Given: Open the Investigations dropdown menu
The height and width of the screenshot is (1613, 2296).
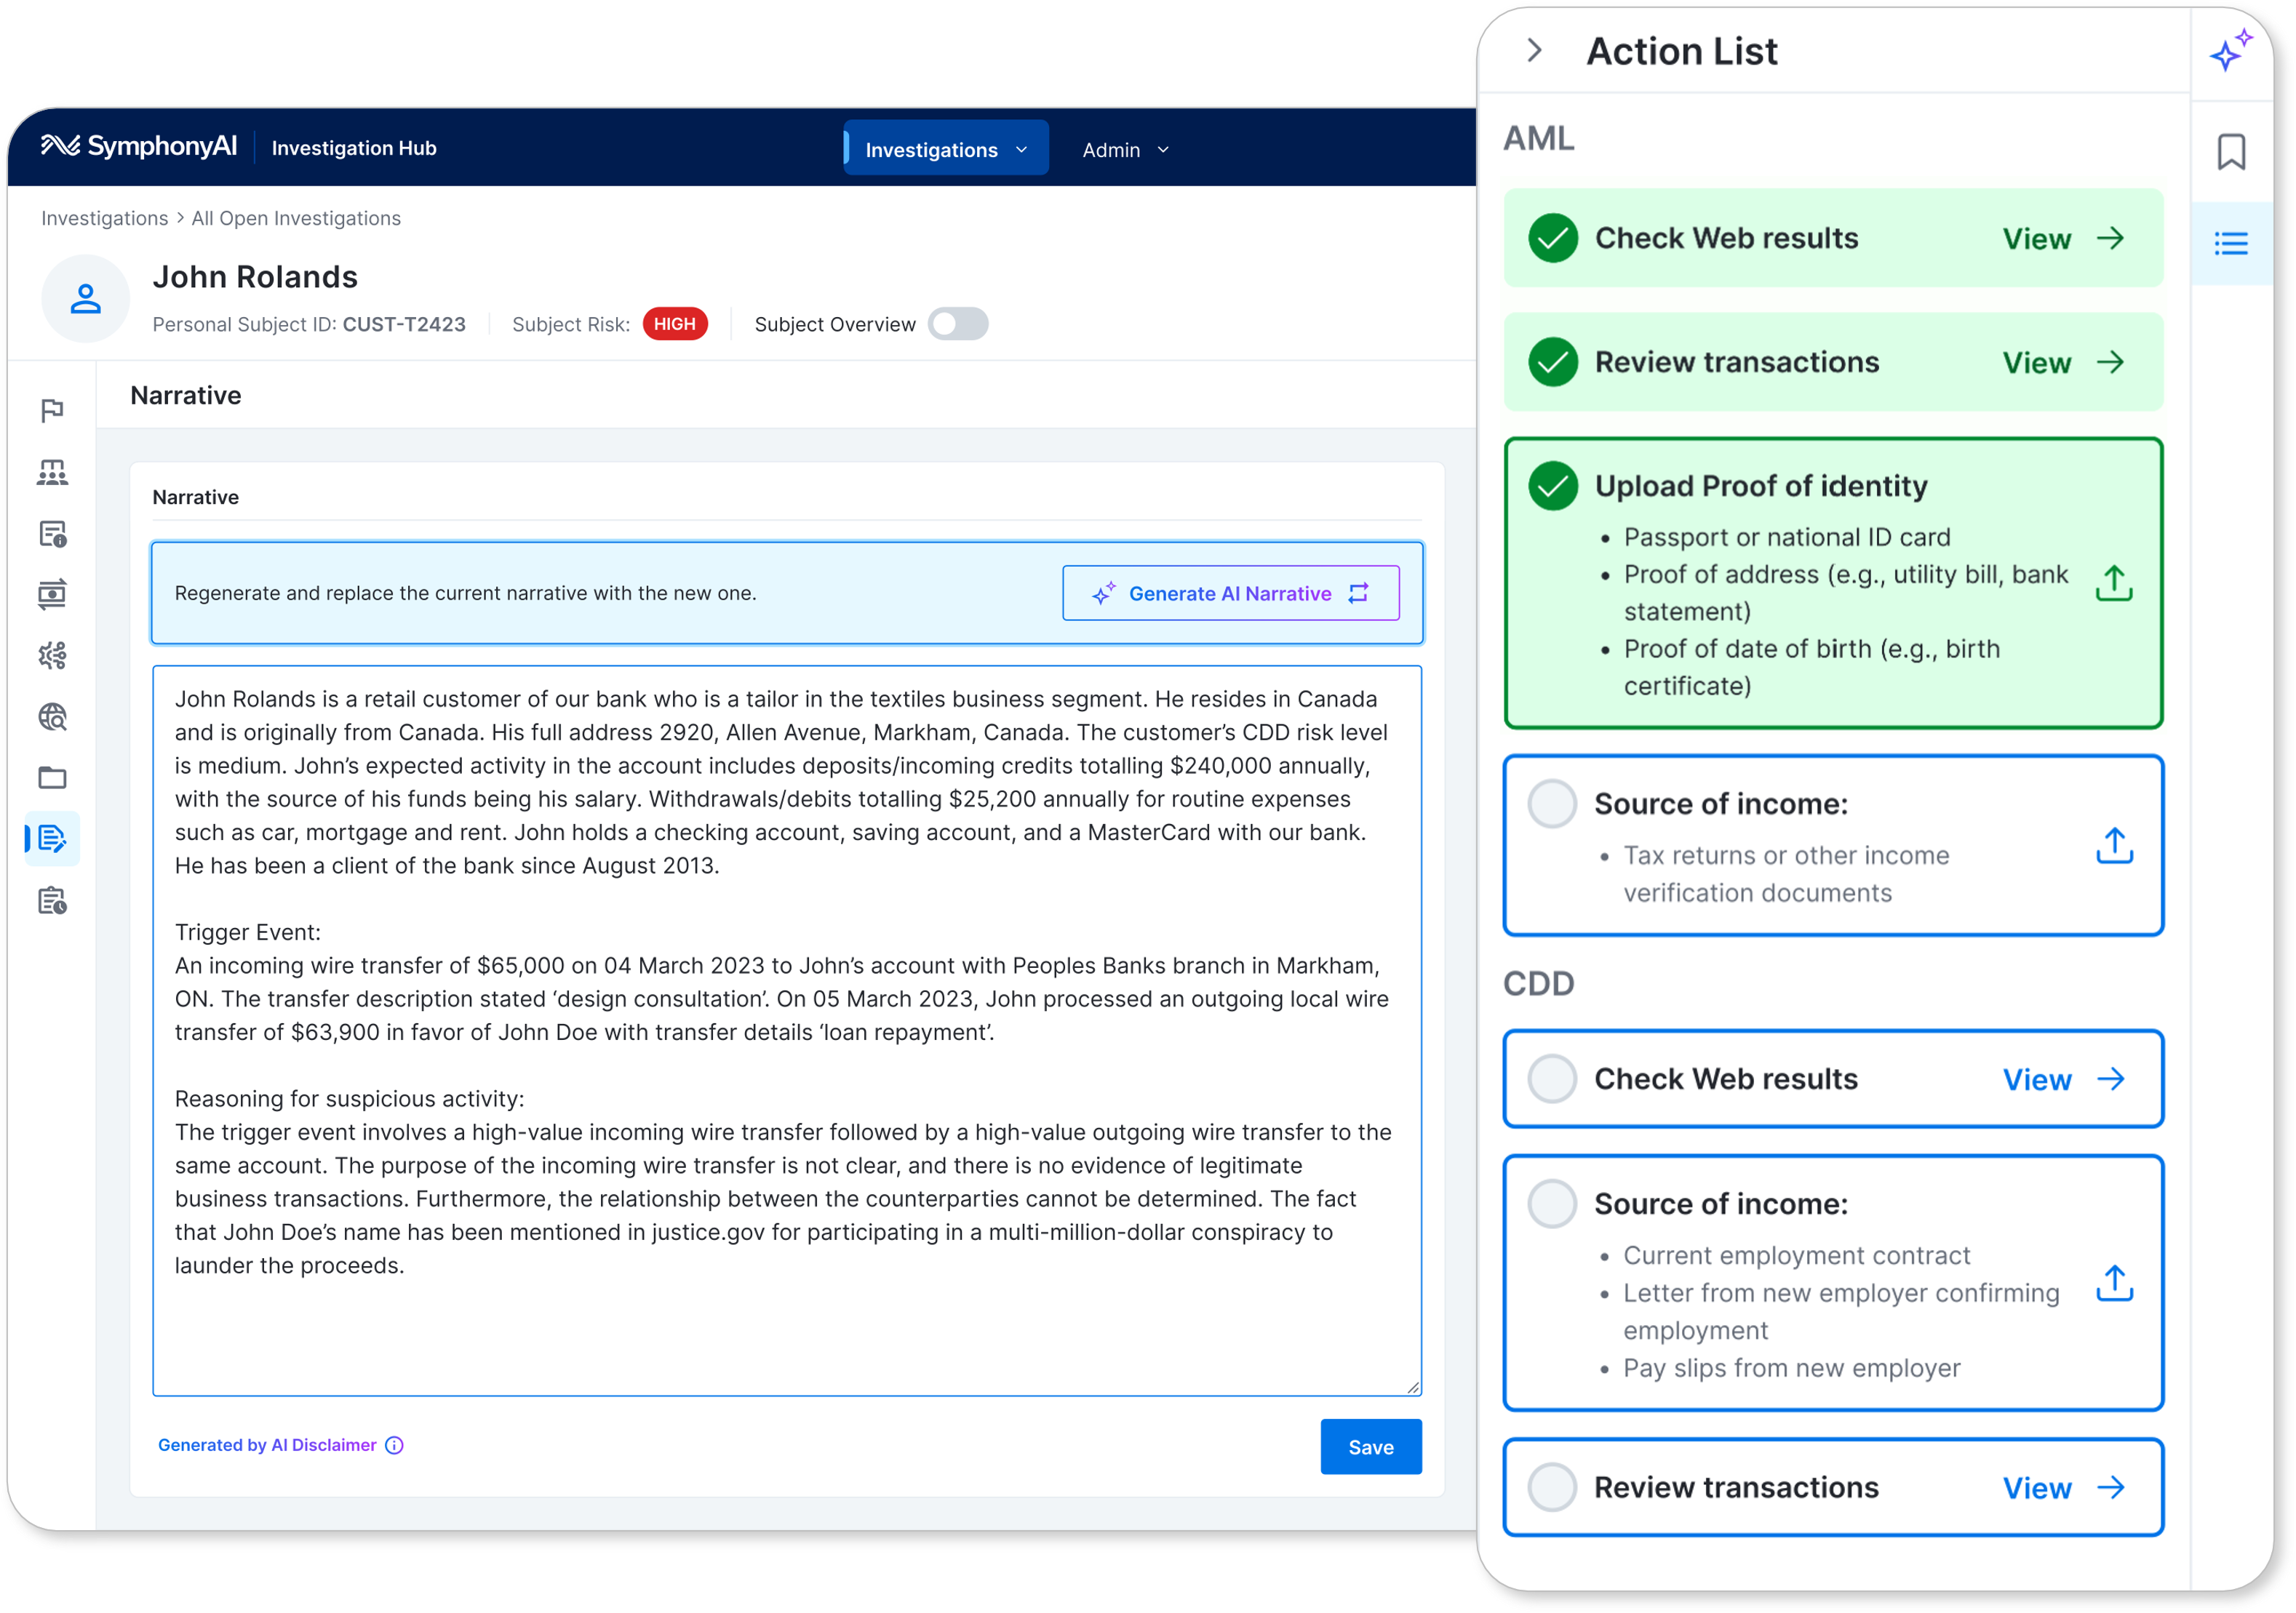Looking at the screenshot, I should pyautogui.click(x=944, y=147).
